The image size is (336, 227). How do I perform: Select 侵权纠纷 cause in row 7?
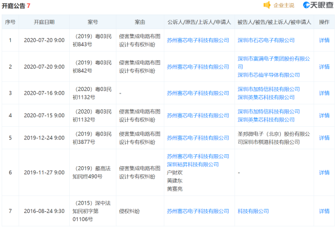point(129,211)
